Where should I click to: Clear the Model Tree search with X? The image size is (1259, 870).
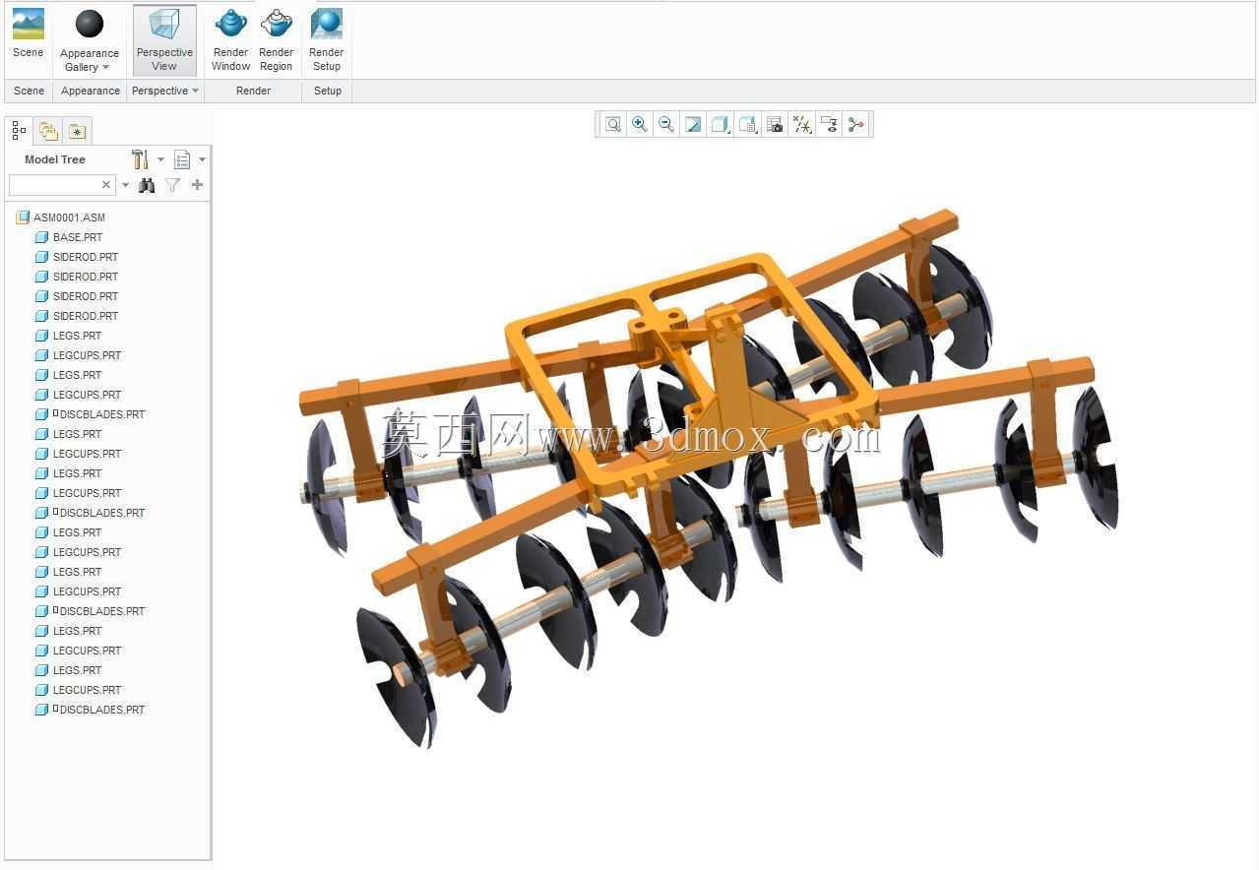click(x=106, y=185)
